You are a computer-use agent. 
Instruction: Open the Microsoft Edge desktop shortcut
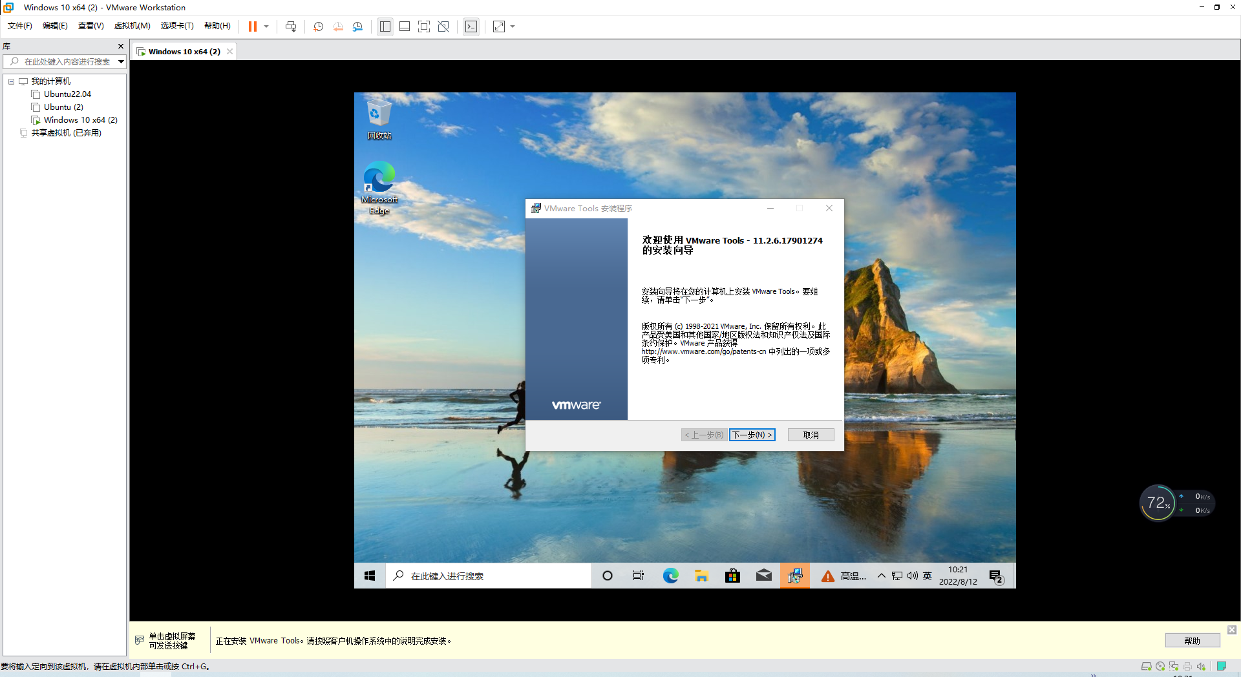click(x=379, y=188)
